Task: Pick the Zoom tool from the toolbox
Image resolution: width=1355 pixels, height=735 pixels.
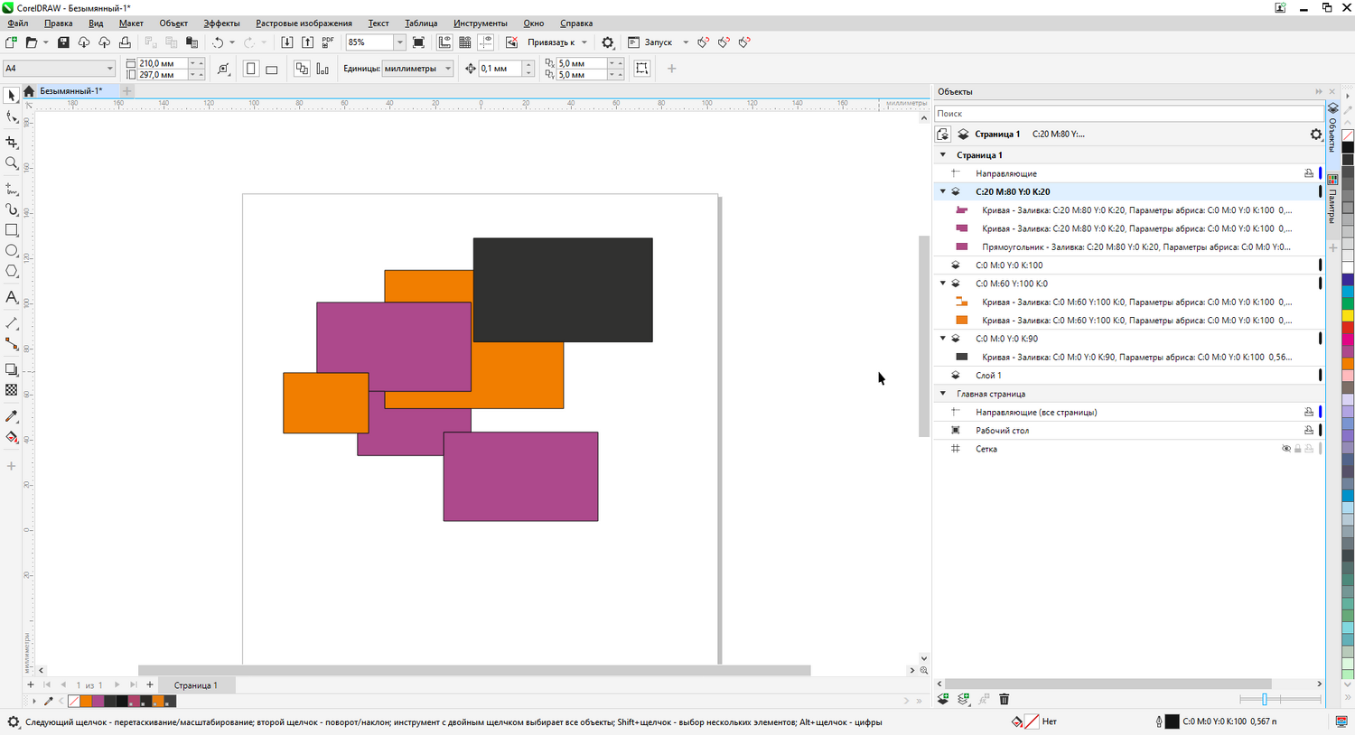Action: (12, 163)
